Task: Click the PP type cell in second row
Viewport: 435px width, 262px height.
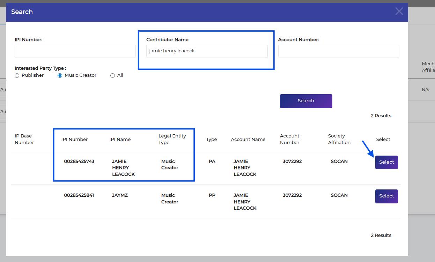Action: point(212,195)
